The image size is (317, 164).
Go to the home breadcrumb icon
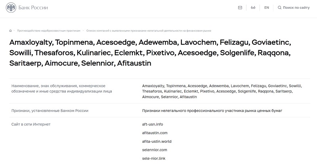[10, 30]
